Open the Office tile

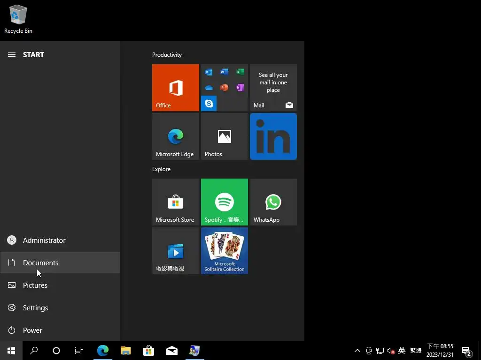[x=176, y=88]
